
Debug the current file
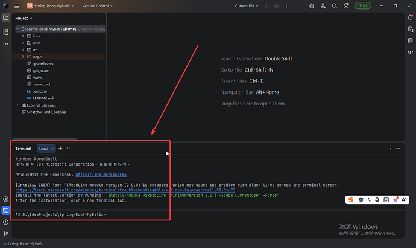pyautogui.click(x=276, y=6)
